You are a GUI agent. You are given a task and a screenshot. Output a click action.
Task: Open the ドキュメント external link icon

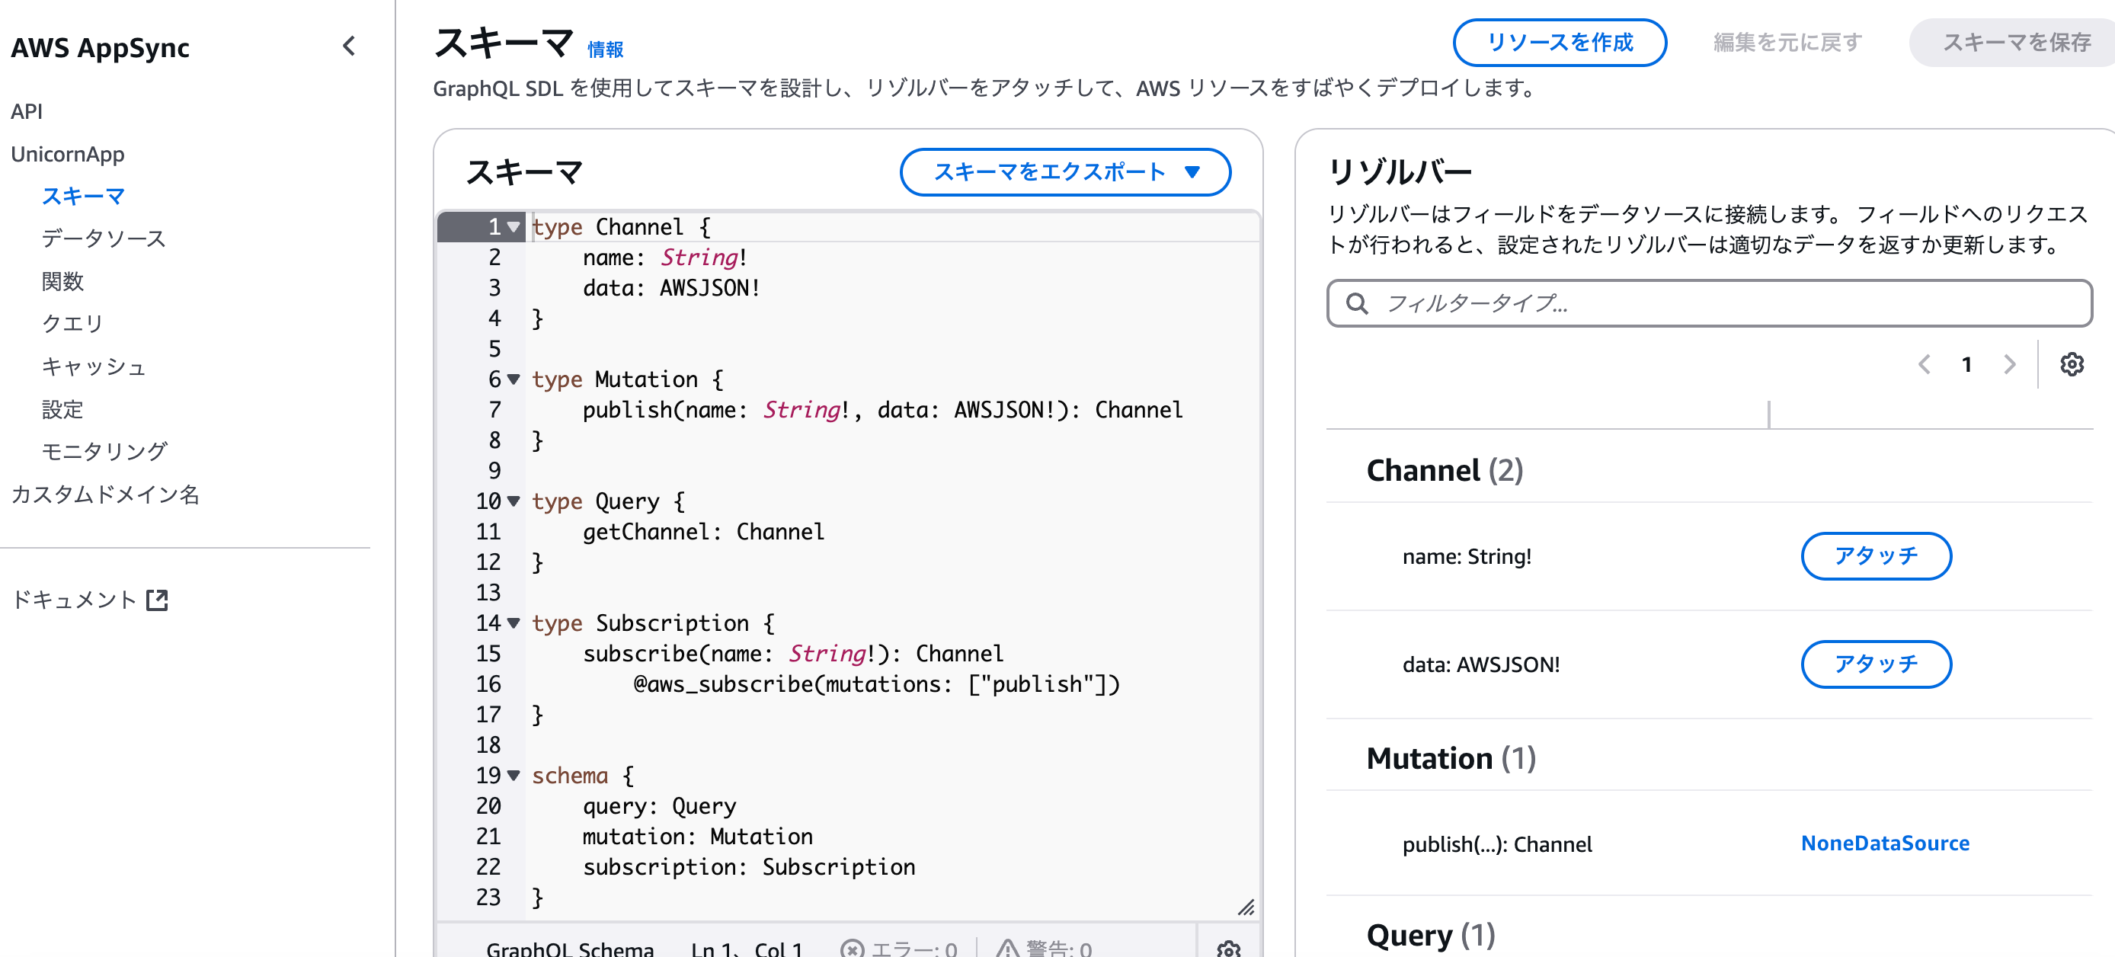coord(157,601)
